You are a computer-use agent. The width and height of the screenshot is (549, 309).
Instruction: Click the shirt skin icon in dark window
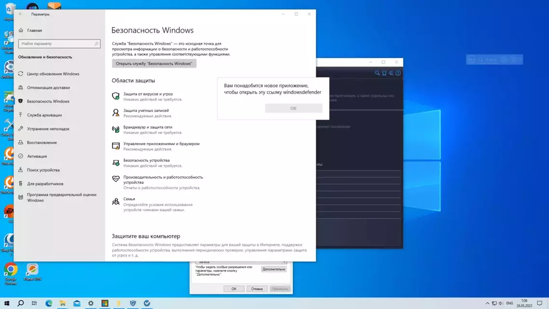click(x=384, y=73)
